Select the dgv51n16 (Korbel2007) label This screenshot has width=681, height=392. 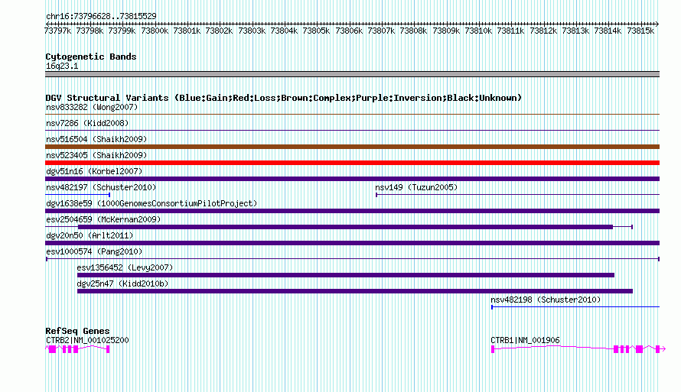[94, 171]
